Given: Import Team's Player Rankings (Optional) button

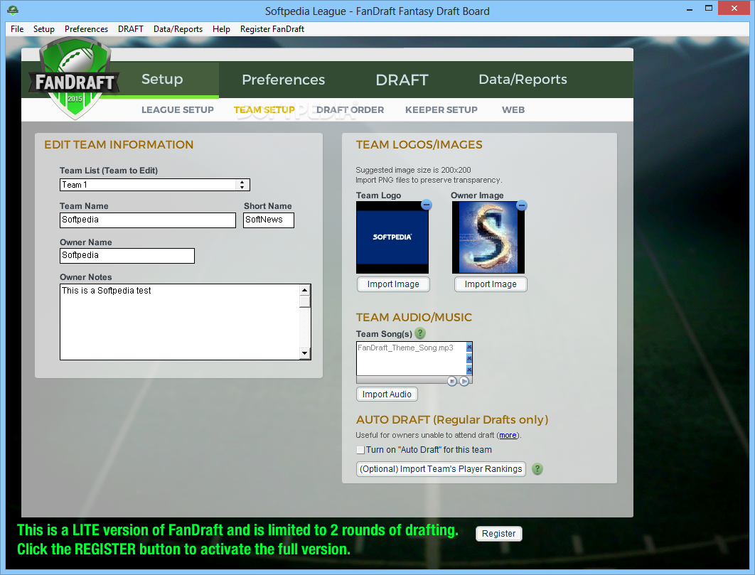Looking at the screenshot, I should tap(441, 468).
